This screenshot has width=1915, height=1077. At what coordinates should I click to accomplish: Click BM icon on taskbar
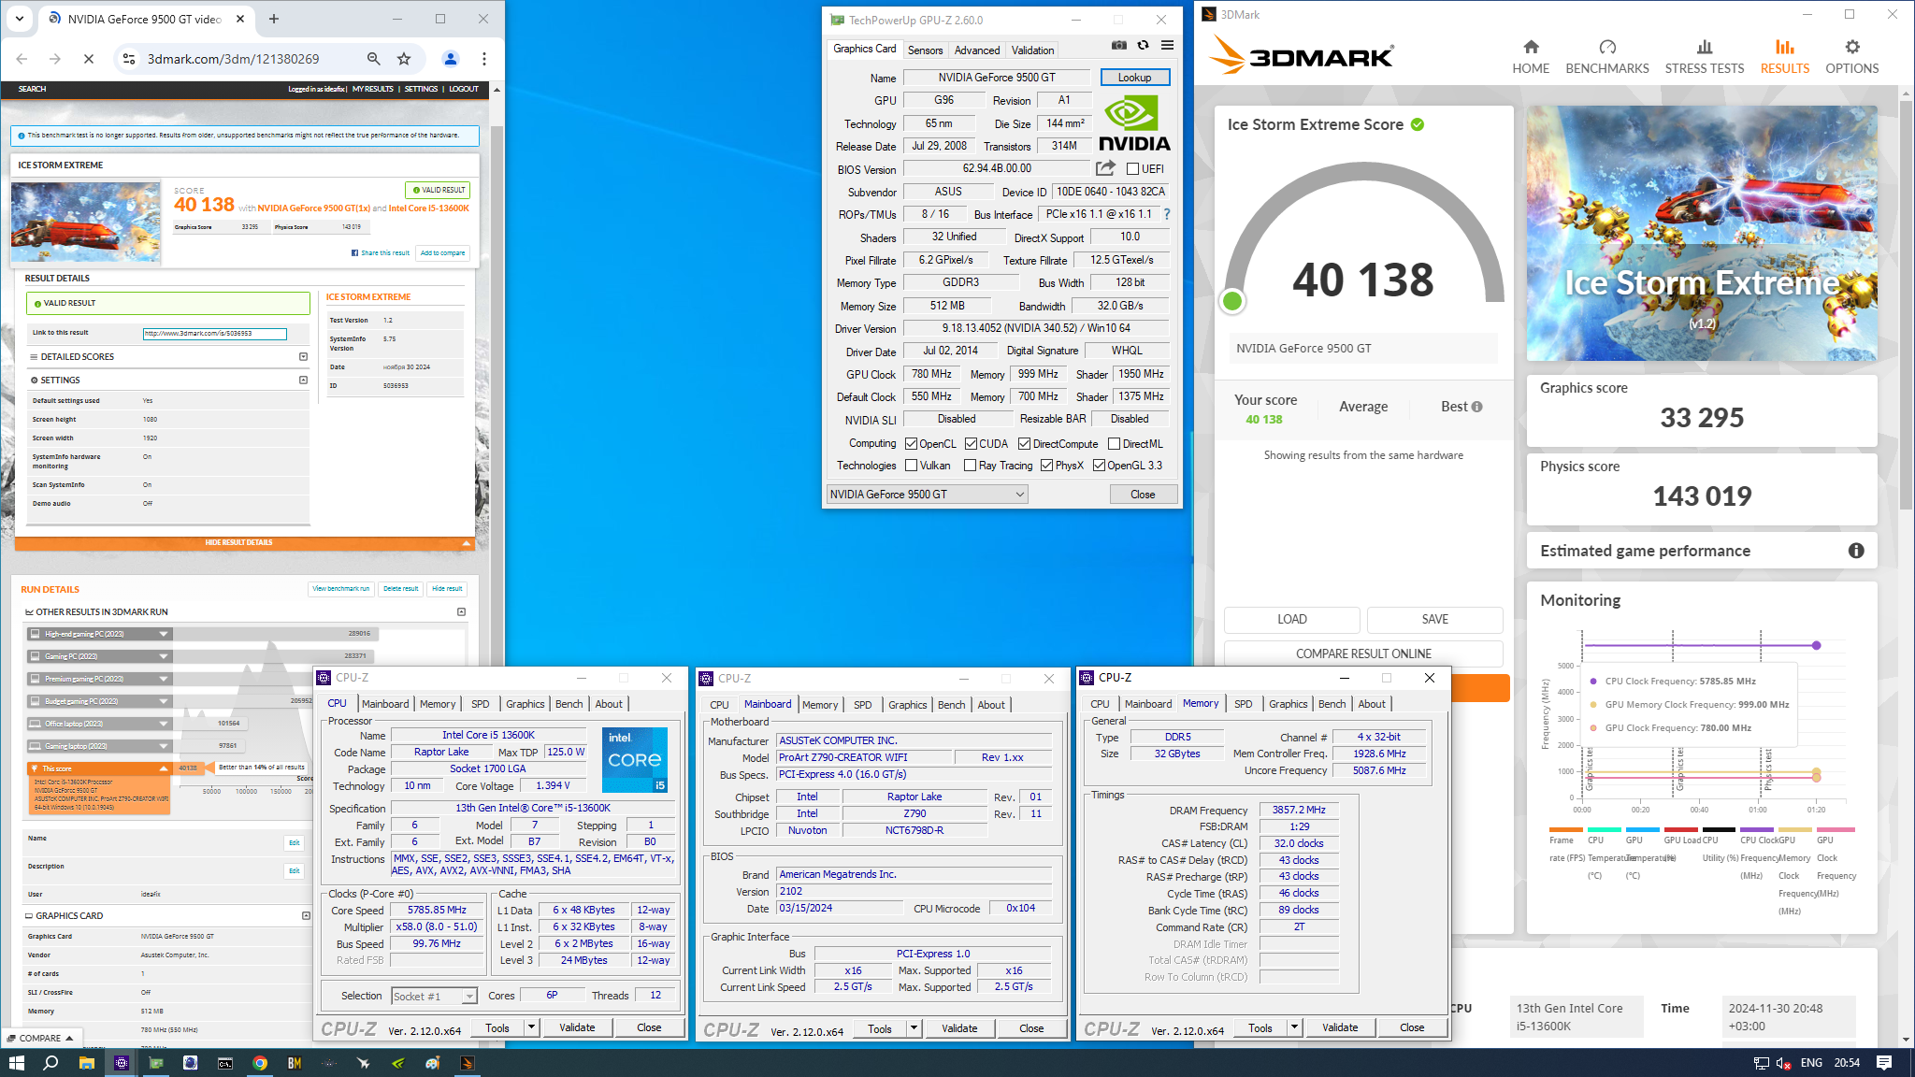(295, 1063)
